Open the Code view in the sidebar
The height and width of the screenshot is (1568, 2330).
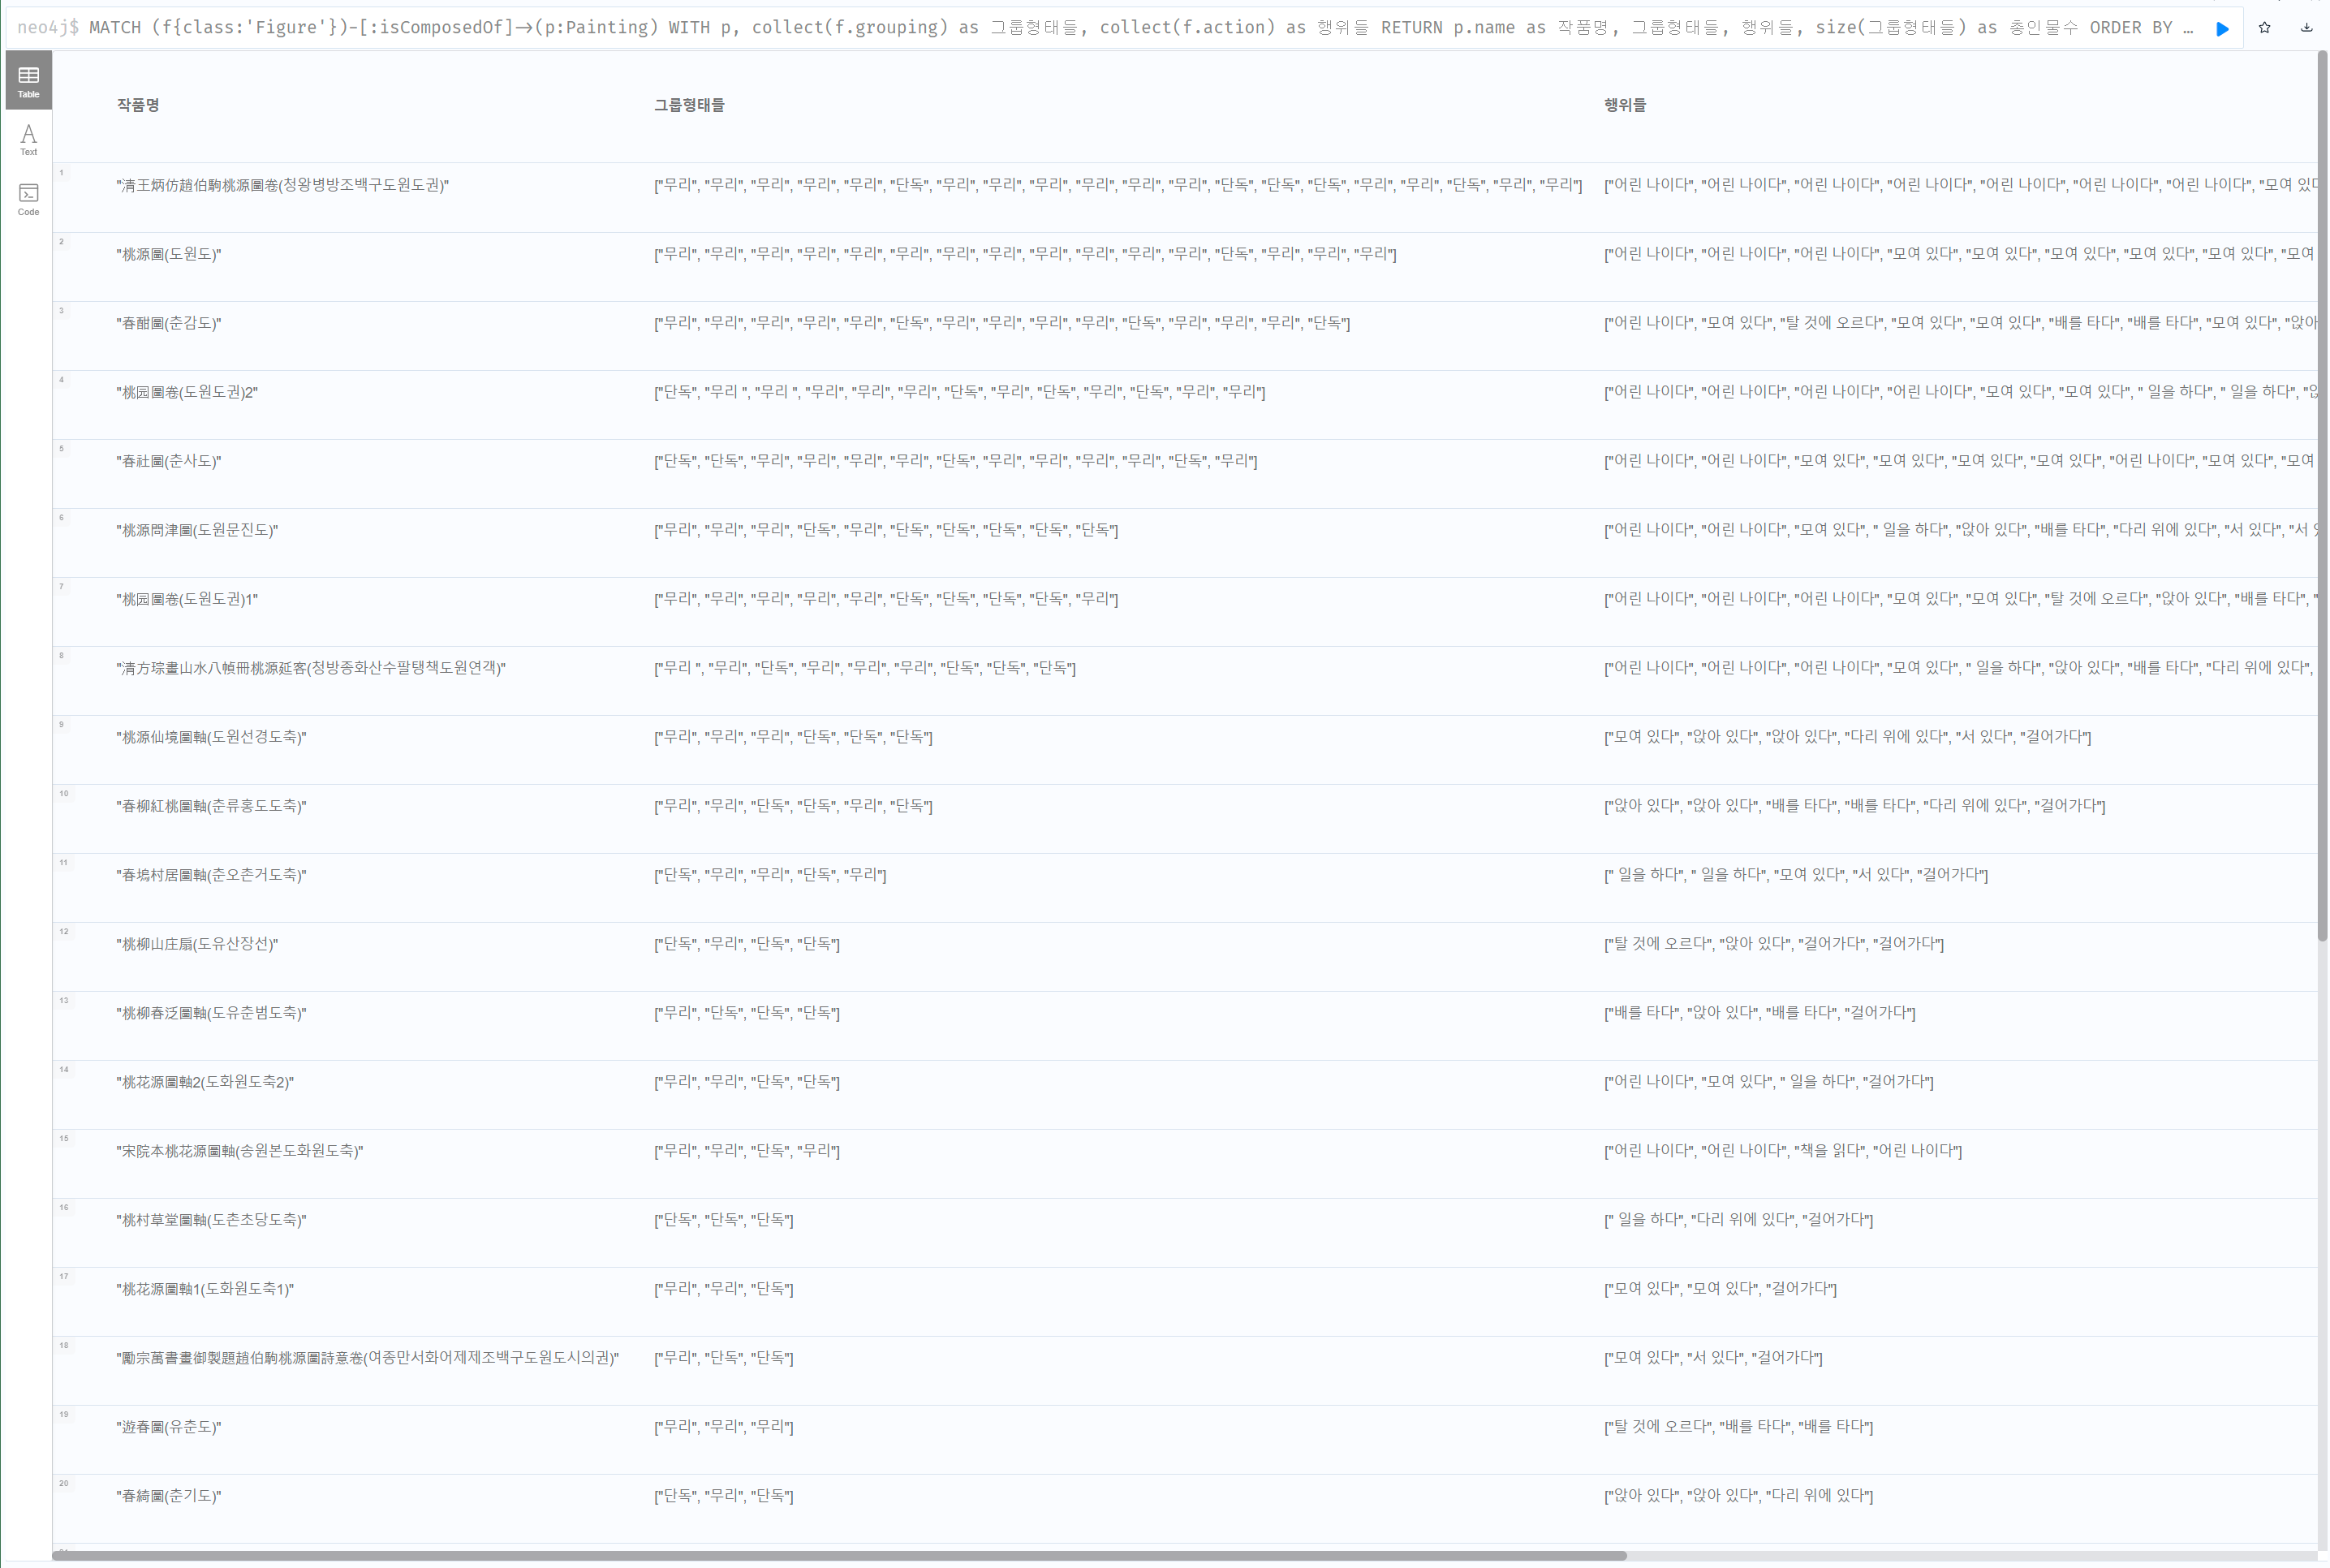[x=28, y=196]
